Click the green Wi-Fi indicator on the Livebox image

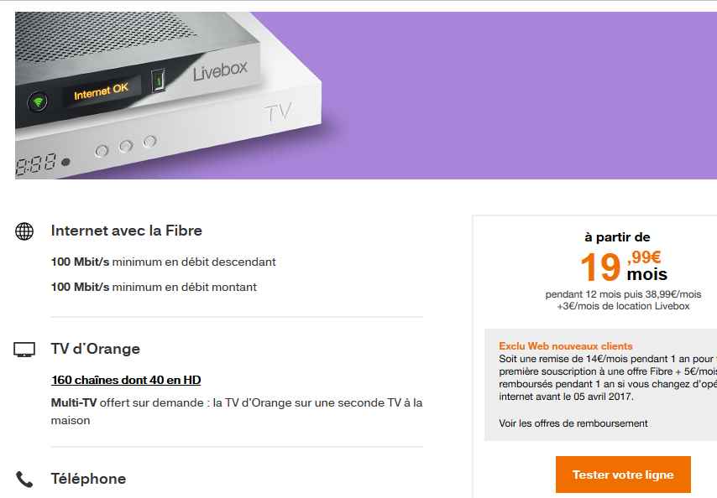38,101
